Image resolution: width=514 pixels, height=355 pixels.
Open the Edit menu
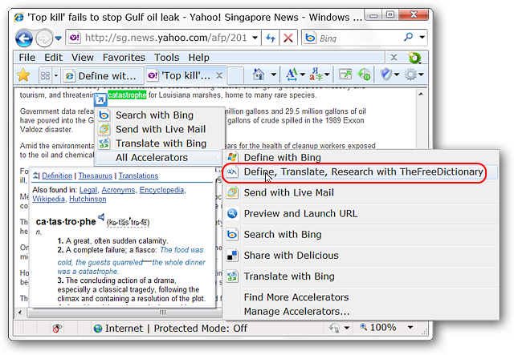(x=54, y=58)
